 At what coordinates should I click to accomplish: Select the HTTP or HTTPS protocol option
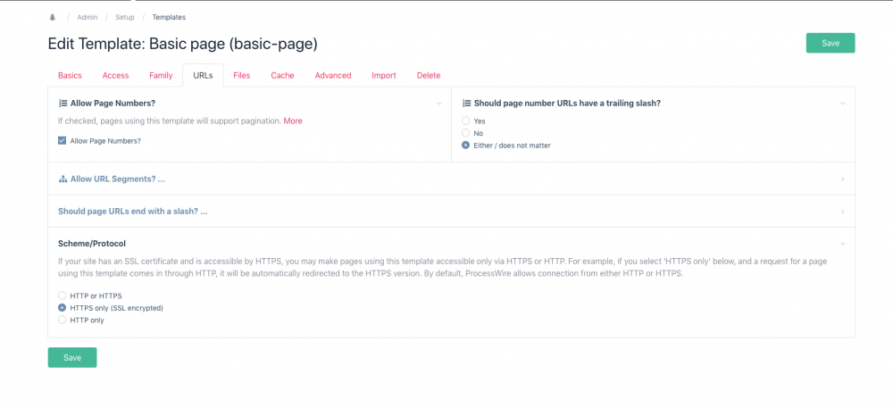click(63, 296)
